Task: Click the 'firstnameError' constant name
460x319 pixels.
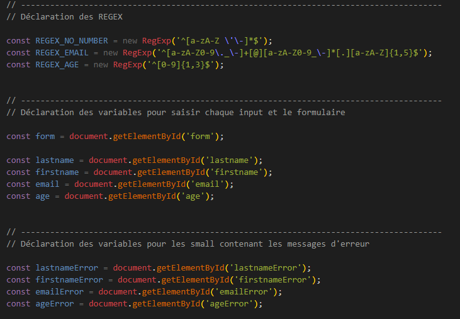Action: click(69, 280)
